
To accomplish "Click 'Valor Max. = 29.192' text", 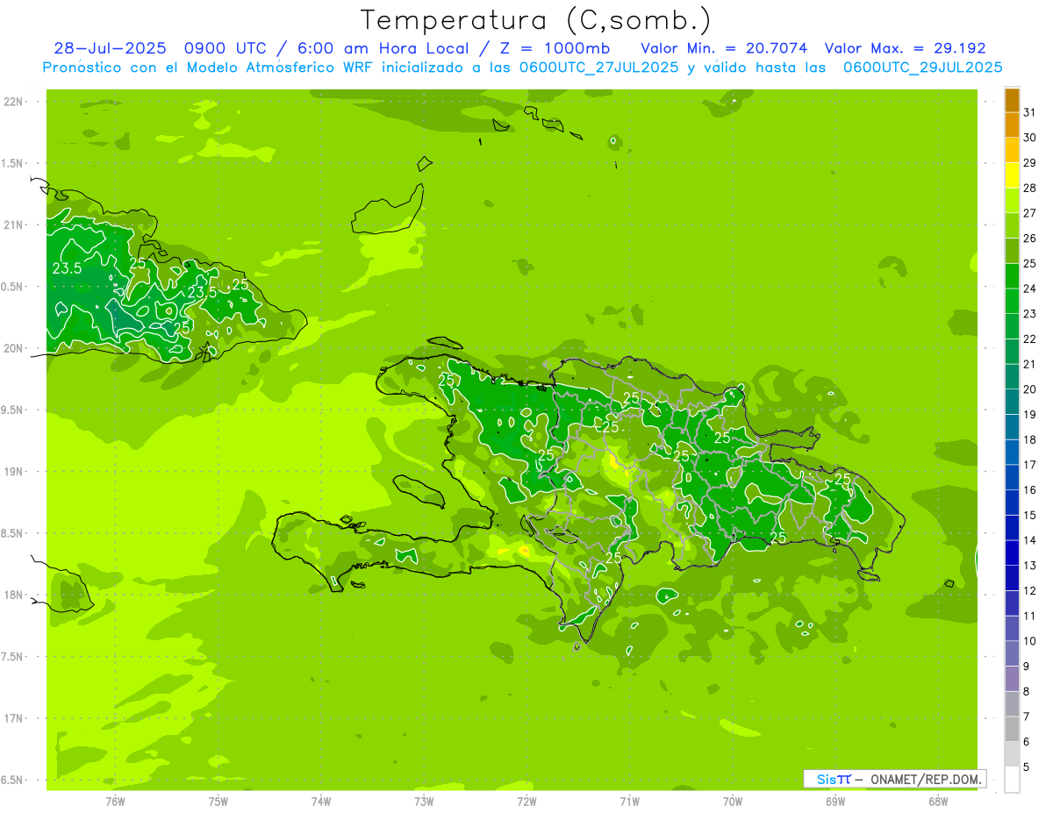I will coord(905,48).
